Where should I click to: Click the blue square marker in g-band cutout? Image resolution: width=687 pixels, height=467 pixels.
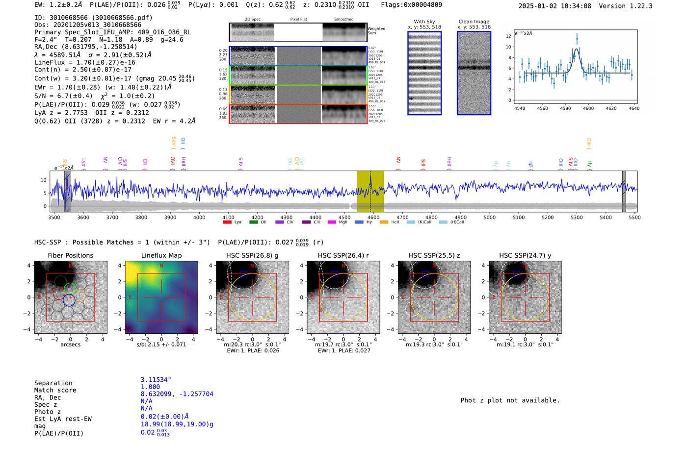pyautogui.click(x=243, y=273)
